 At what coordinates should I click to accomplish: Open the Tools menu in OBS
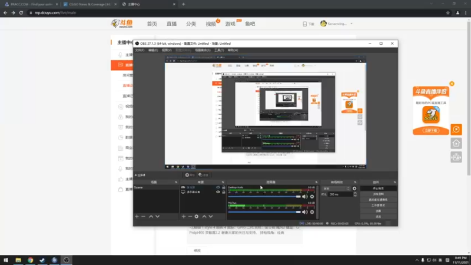point(219,50)
